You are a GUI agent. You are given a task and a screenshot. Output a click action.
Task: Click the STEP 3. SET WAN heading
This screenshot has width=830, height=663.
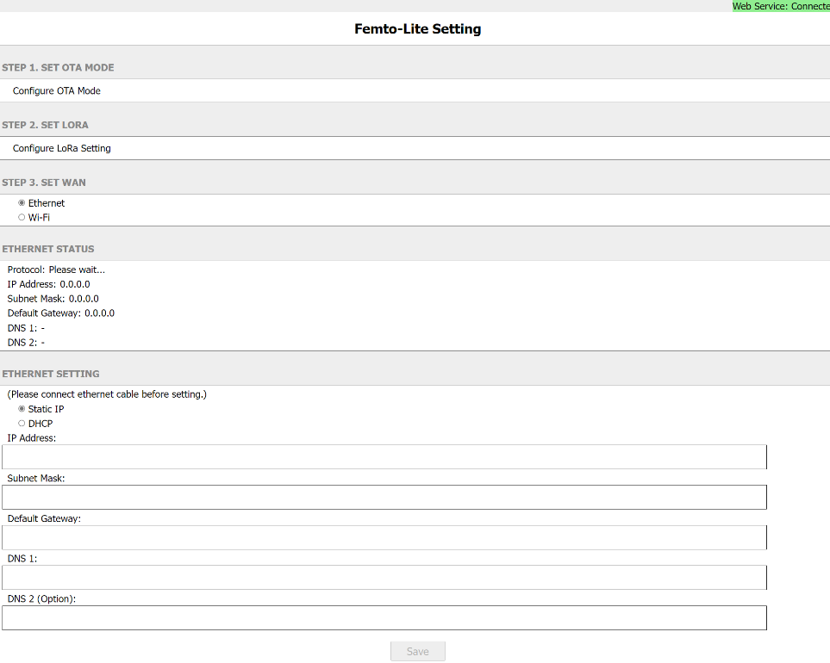[x=44, y=183]
